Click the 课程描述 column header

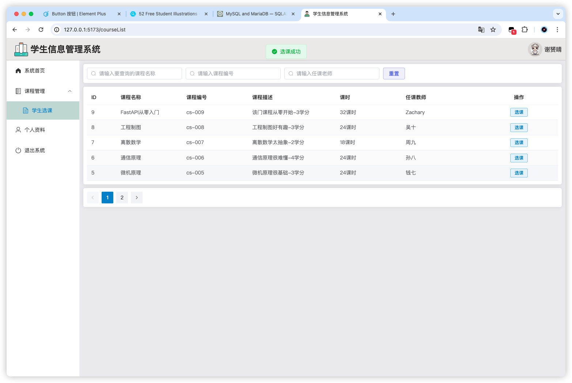(262, 97)
